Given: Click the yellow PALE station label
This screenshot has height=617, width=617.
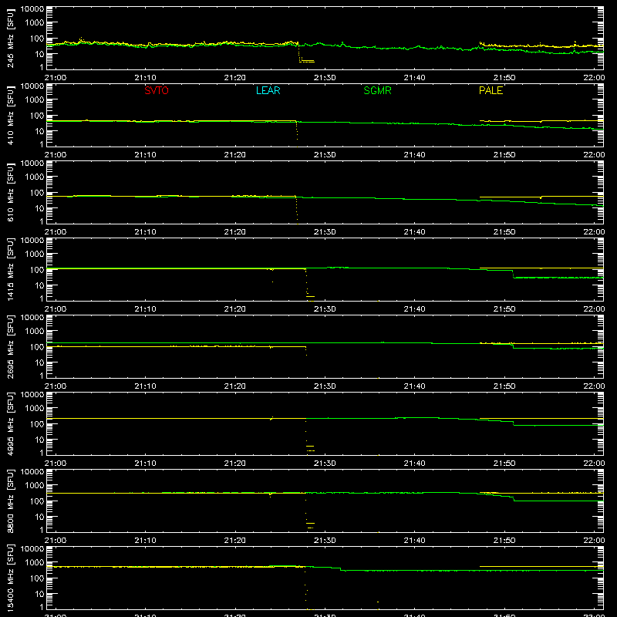Looking at the screenshot, I should 491,90.
